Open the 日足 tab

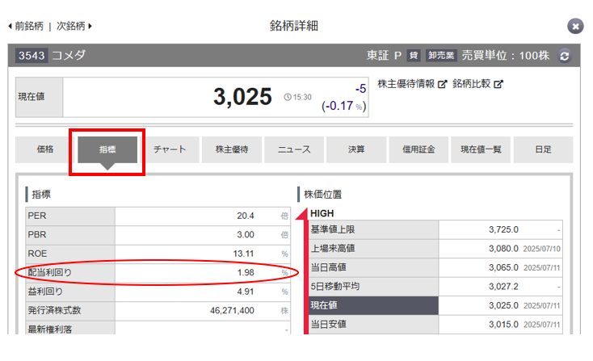pyautogui.click(x=543, y=149)
